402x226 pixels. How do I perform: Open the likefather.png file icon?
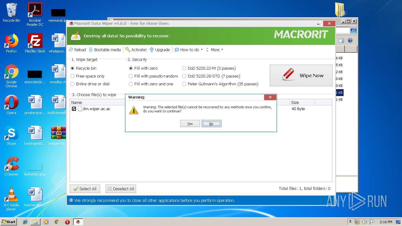pos(35,169)
